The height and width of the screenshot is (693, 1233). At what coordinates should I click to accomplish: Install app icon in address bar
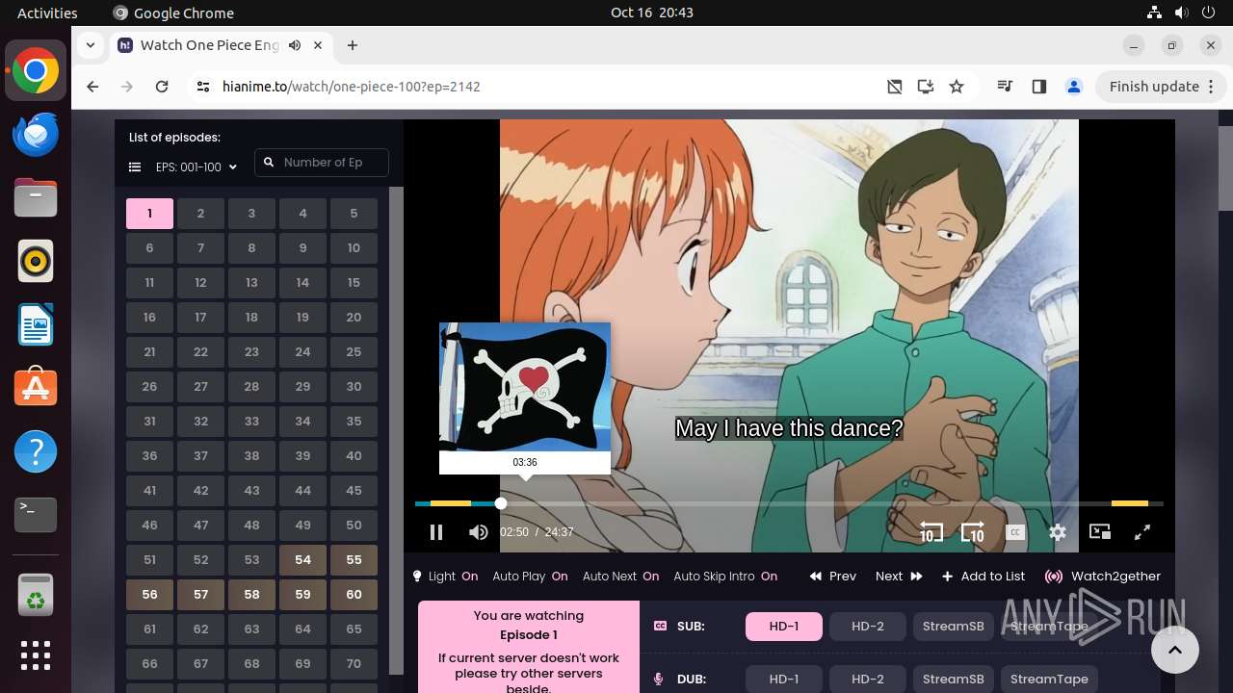tap(926, 87)
